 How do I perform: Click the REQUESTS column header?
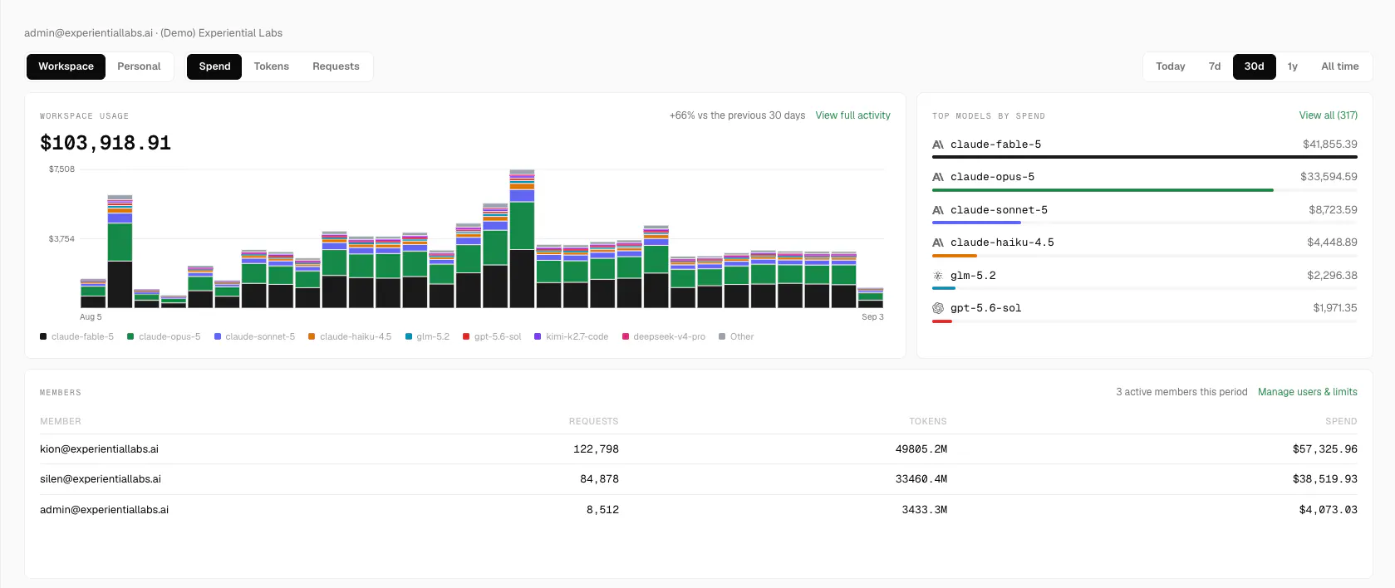(x=593, y=422)
